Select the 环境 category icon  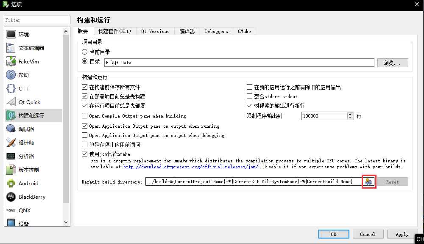click(11, 34)
